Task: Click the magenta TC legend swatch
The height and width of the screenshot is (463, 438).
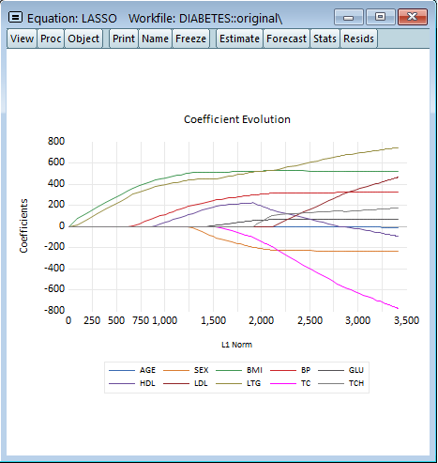Action: pos(283,383)
